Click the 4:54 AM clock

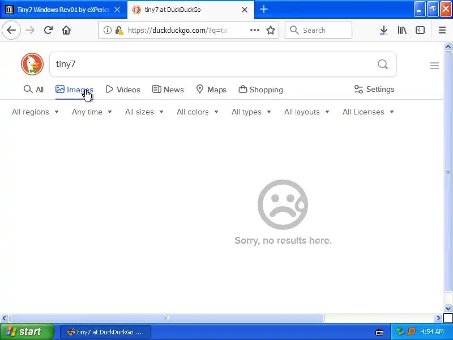[432, 331]
